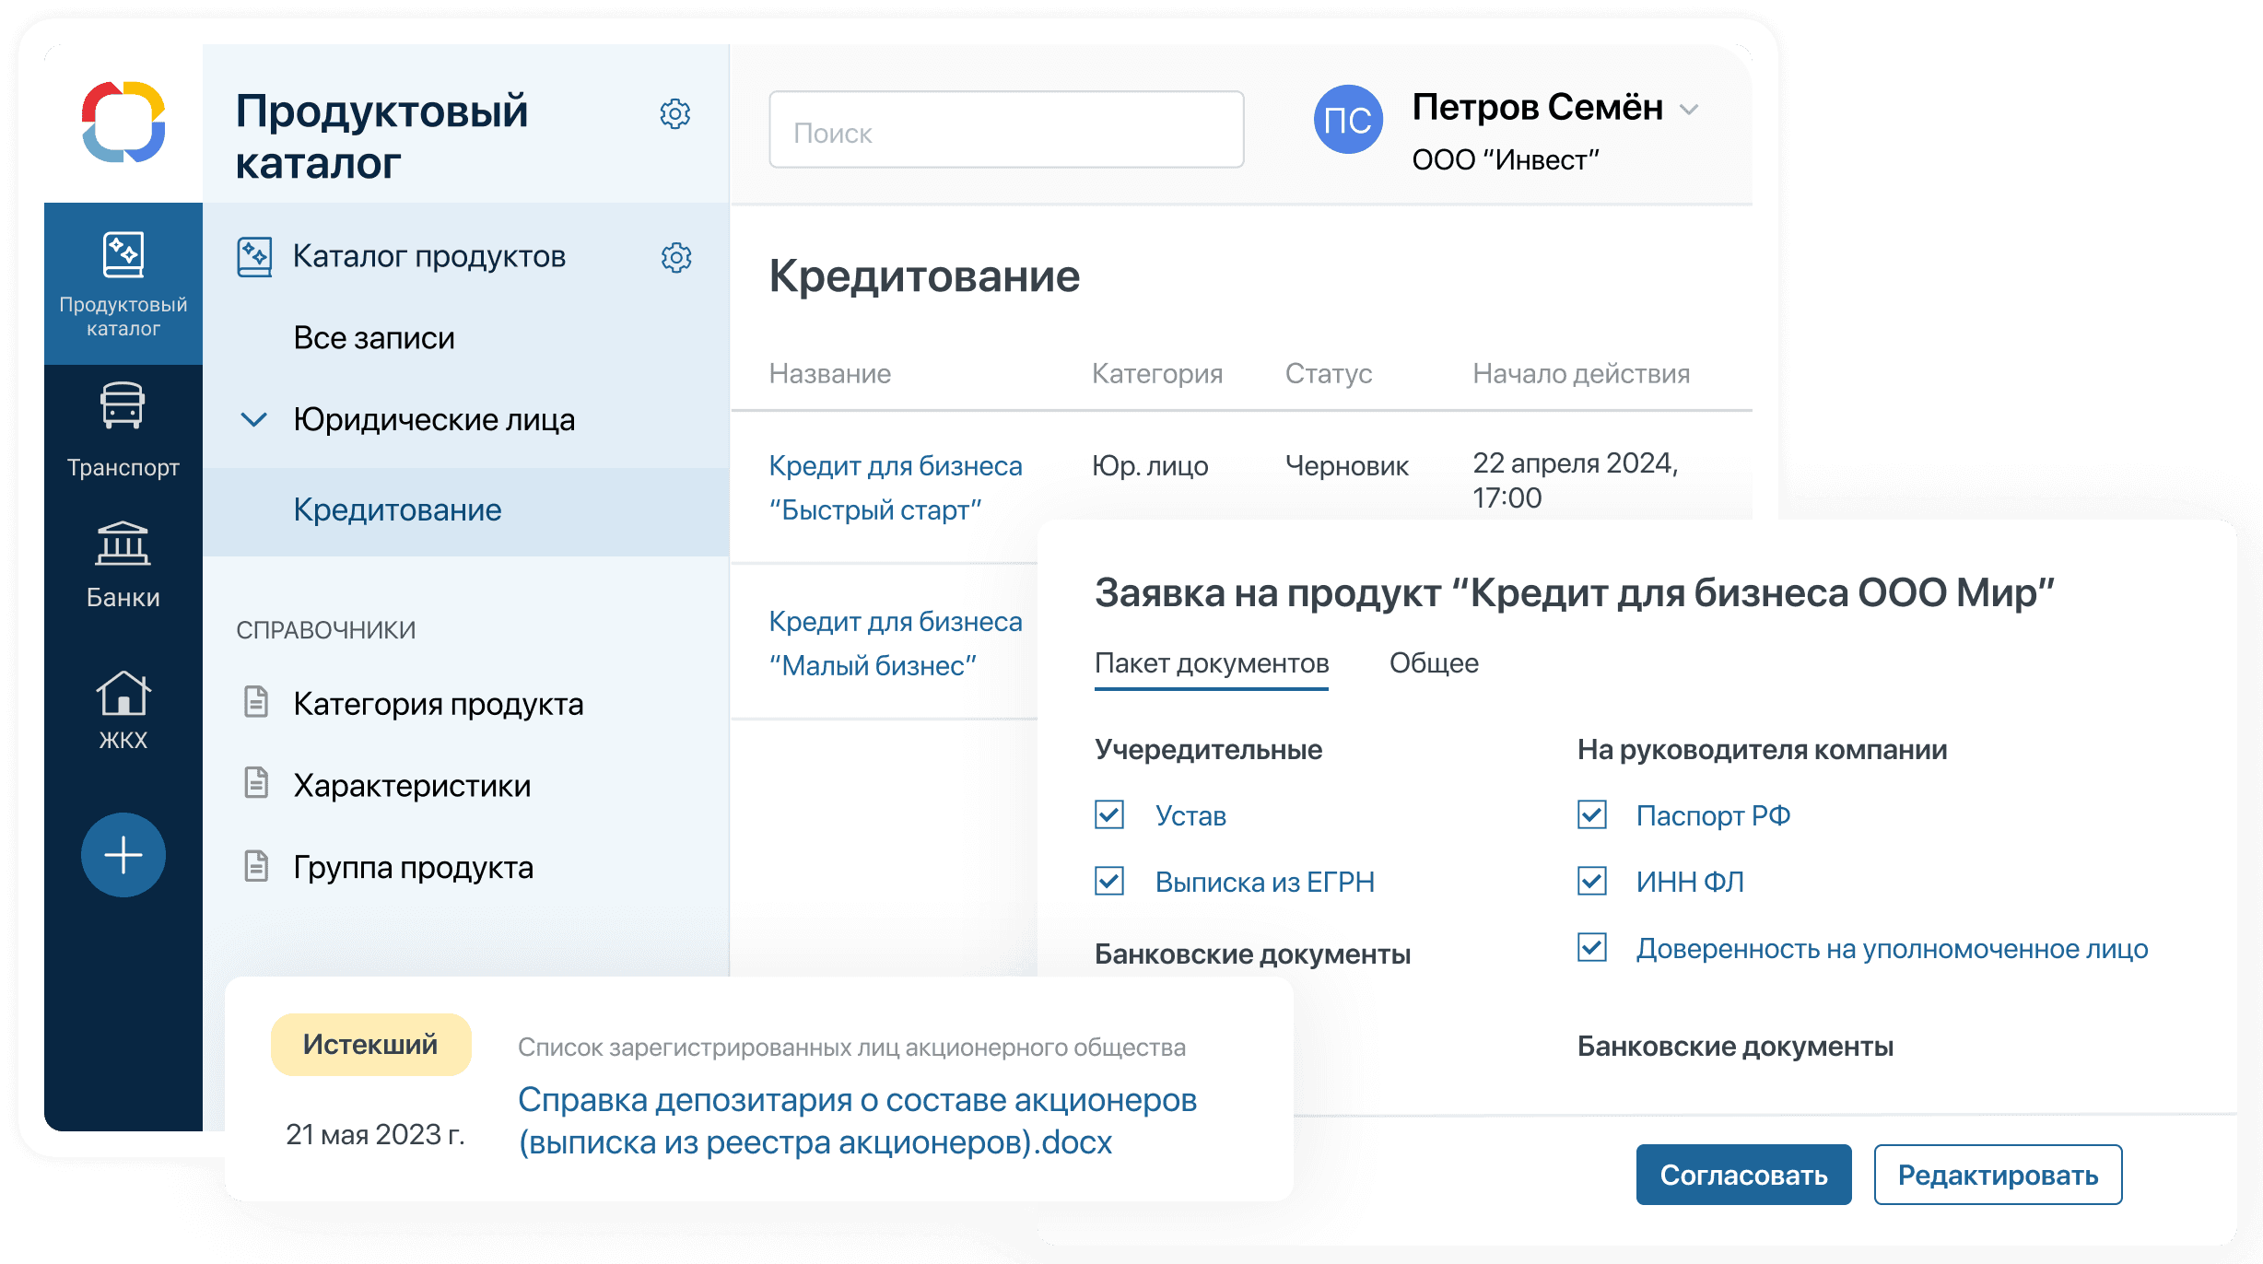Image resolution: width=2263 pixels, height=1264 pixels.
Task: Open settings gear next to Продуктовый каталог title
Action: pyautogui.click(x=675, y=114)
